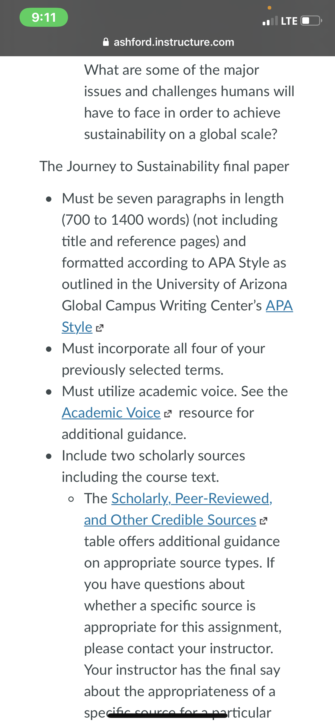Tap the orange microphone indicator dot
The image size is (335, 725).
tap(269, 8)
